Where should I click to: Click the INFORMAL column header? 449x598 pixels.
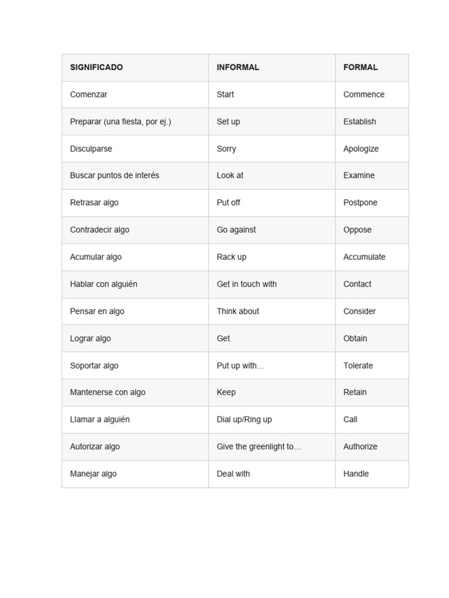[x=272, y=68]
